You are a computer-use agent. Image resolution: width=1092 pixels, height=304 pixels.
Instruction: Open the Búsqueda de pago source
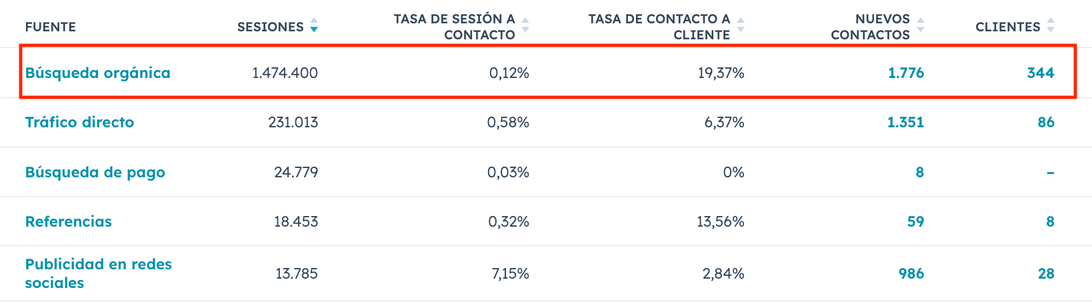coord(95,172)
